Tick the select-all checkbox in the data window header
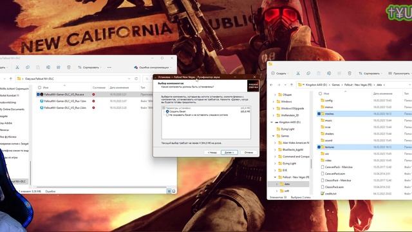Image resolution: width=412 pixels, height=232 pixels. 320,93
